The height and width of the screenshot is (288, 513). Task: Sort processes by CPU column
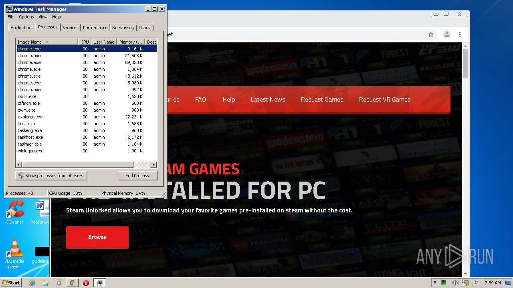click(x=85, y=42)
